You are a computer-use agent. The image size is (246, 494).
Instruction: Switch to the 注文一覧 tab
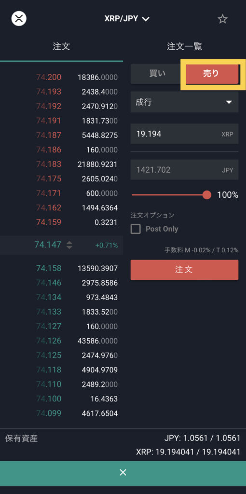click(184, 47)
